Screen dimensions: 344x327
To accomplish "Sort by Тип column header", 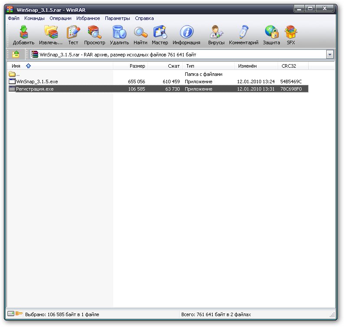I will pos(208,66).
